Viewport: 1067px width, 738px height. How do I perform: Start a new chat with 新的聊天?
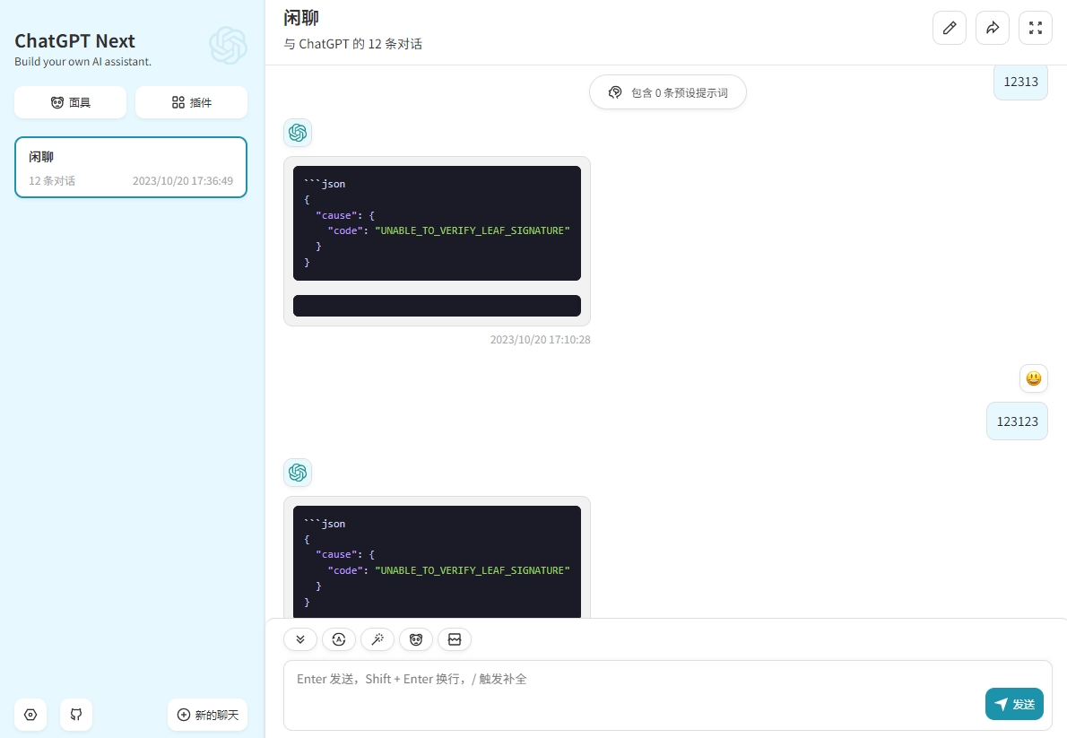pos(207,714)
